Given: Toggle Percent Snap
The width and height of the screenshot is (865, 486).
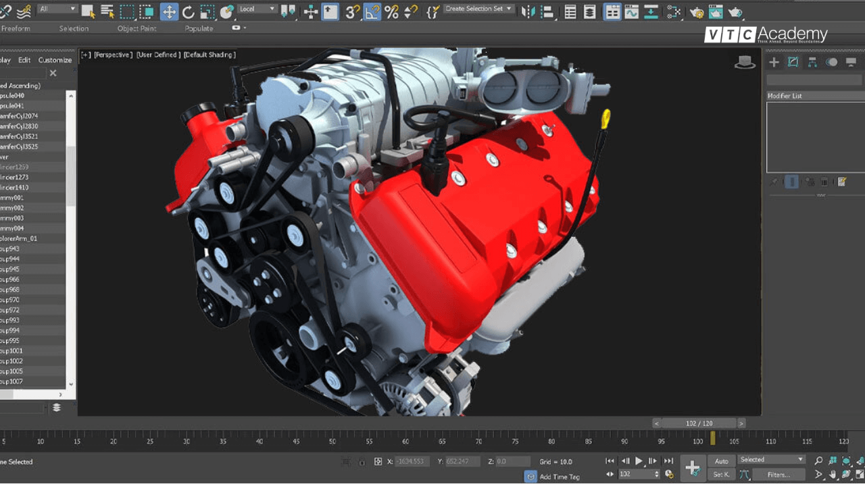Looking at the screenshot, I should 392,10.
